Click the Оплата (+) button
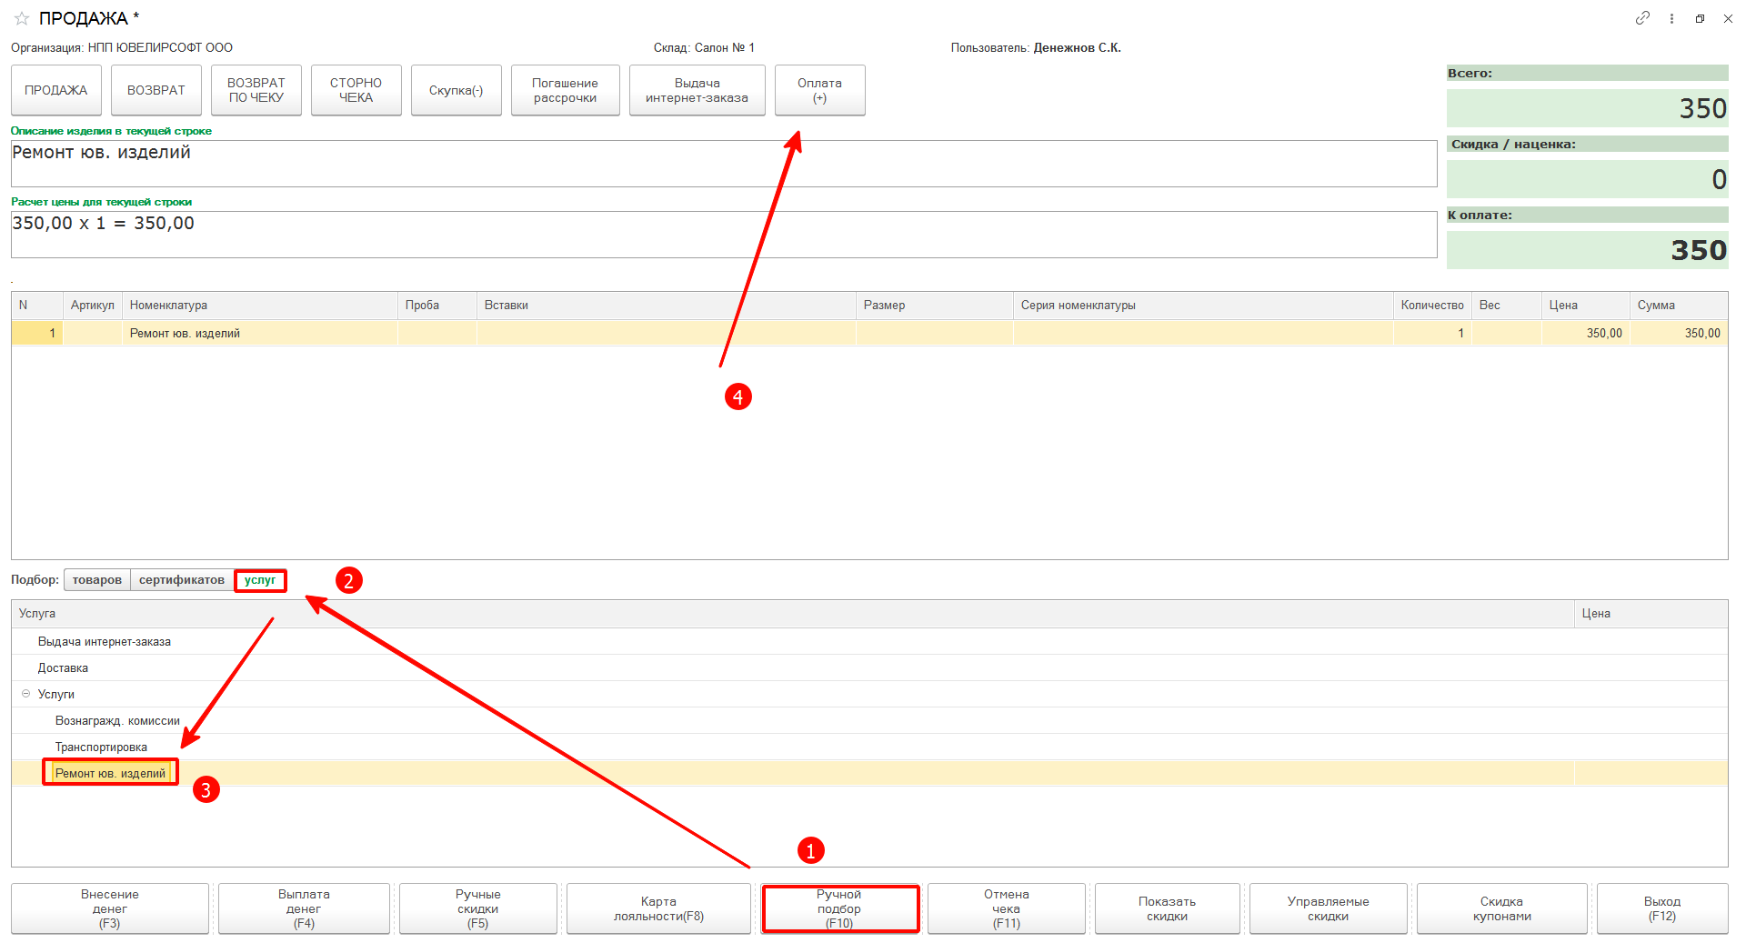 820,90
